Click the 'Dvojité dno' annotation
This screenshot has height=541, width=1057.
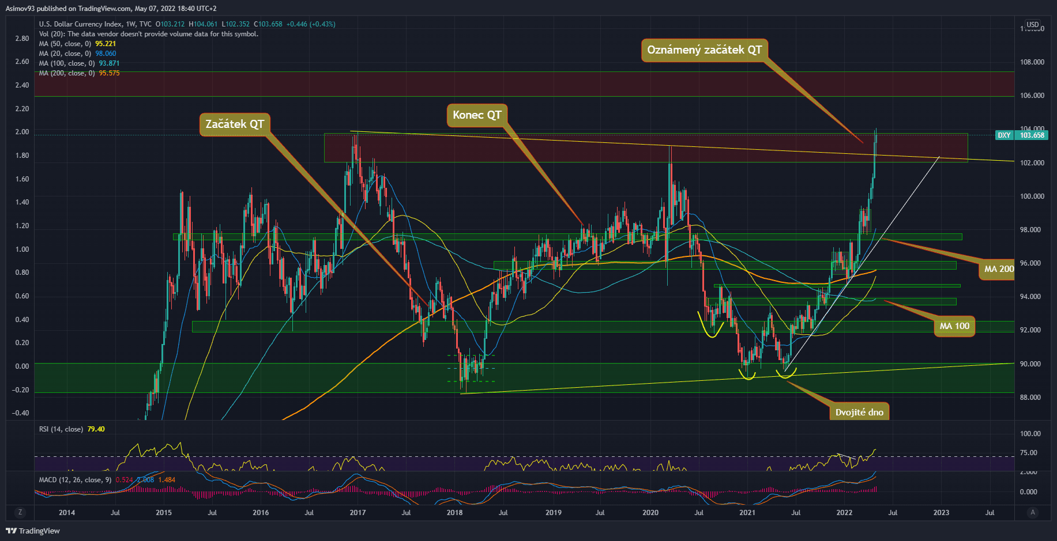pos(859,412)
